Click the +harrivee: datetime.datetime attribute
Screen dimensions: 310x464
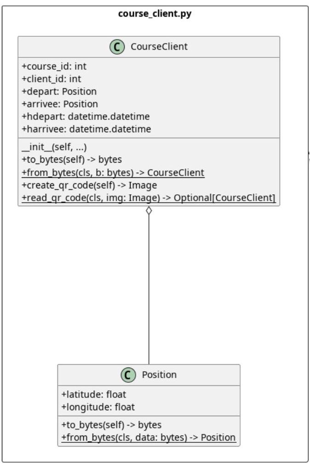click(x=86, y=129)
